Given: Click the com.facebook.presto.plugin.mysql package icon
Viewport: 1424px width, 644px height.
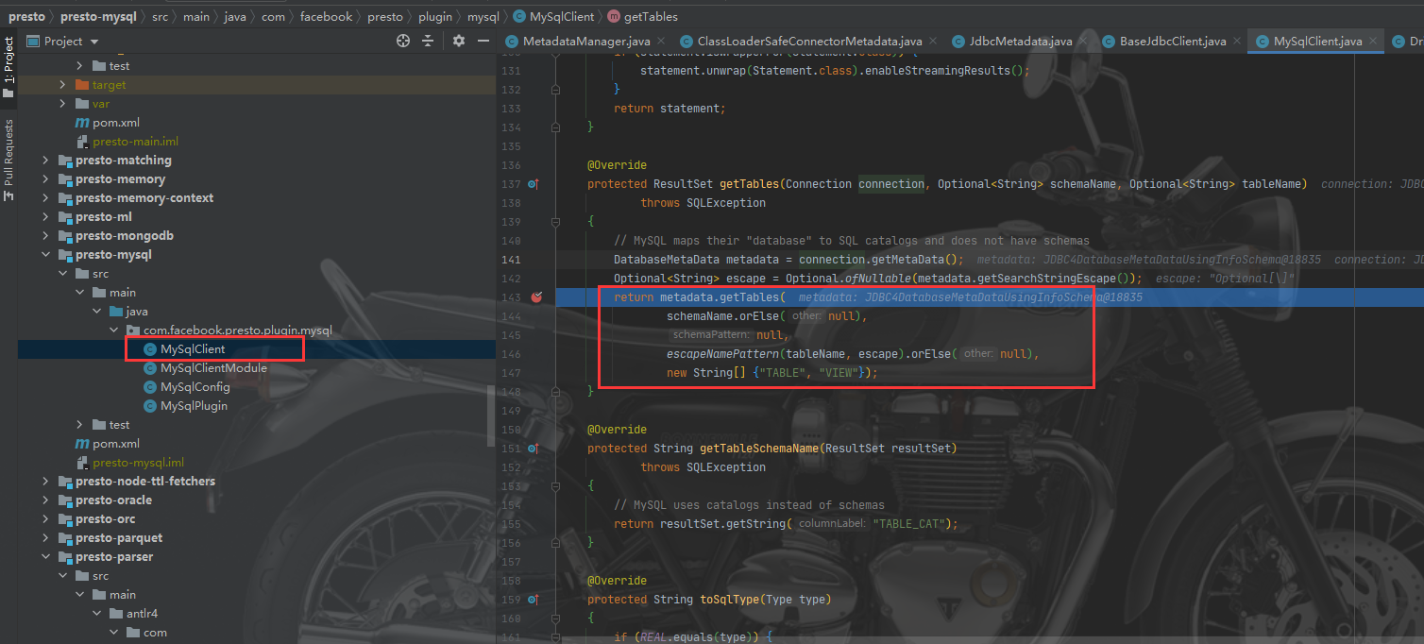Looking at the screenshot, I should [x=133, y=330].
